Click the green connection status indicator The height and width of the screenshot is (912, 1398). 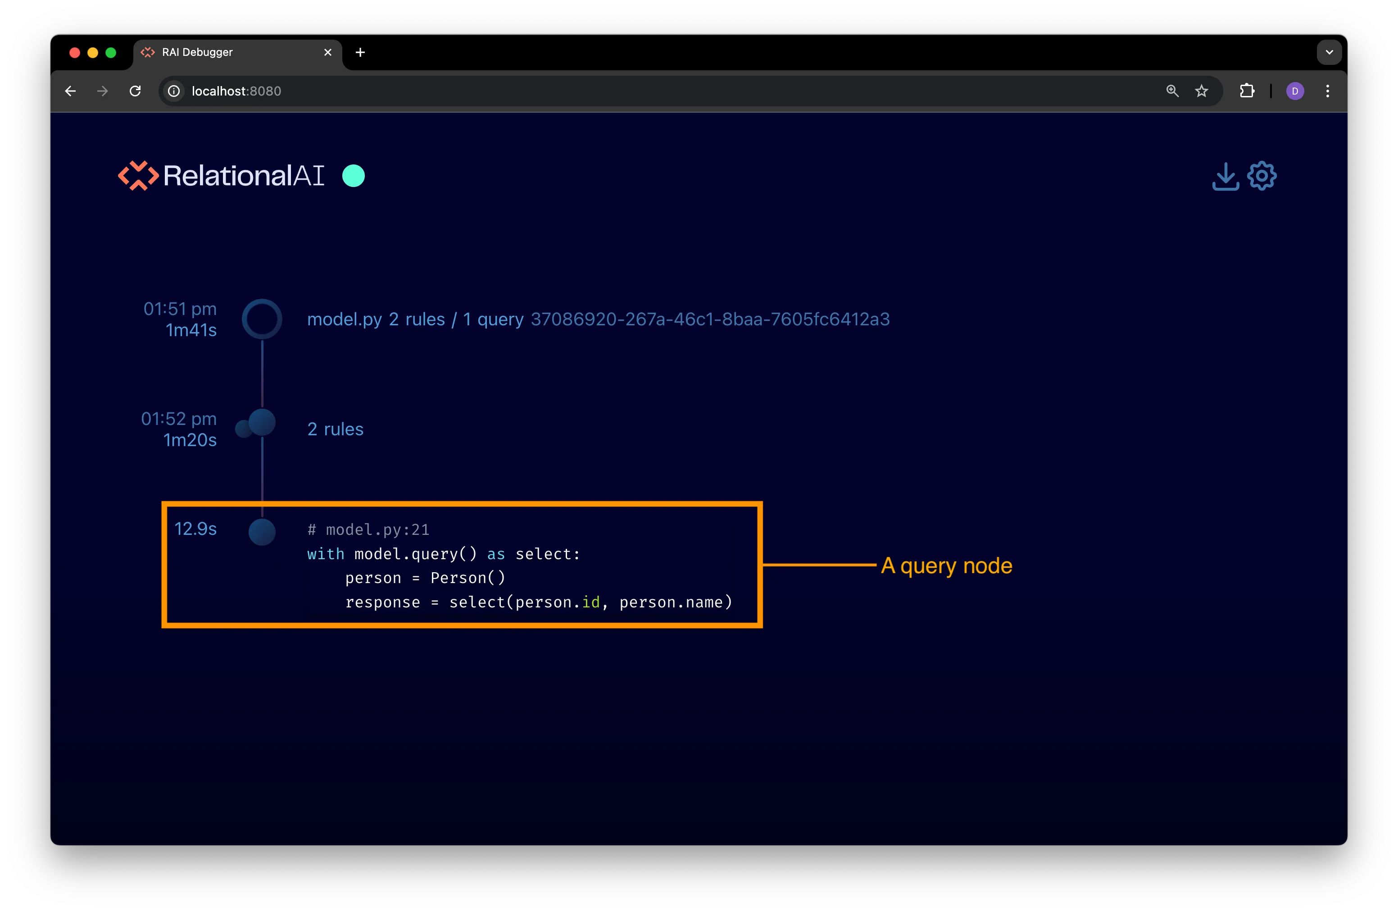point(354,176)
